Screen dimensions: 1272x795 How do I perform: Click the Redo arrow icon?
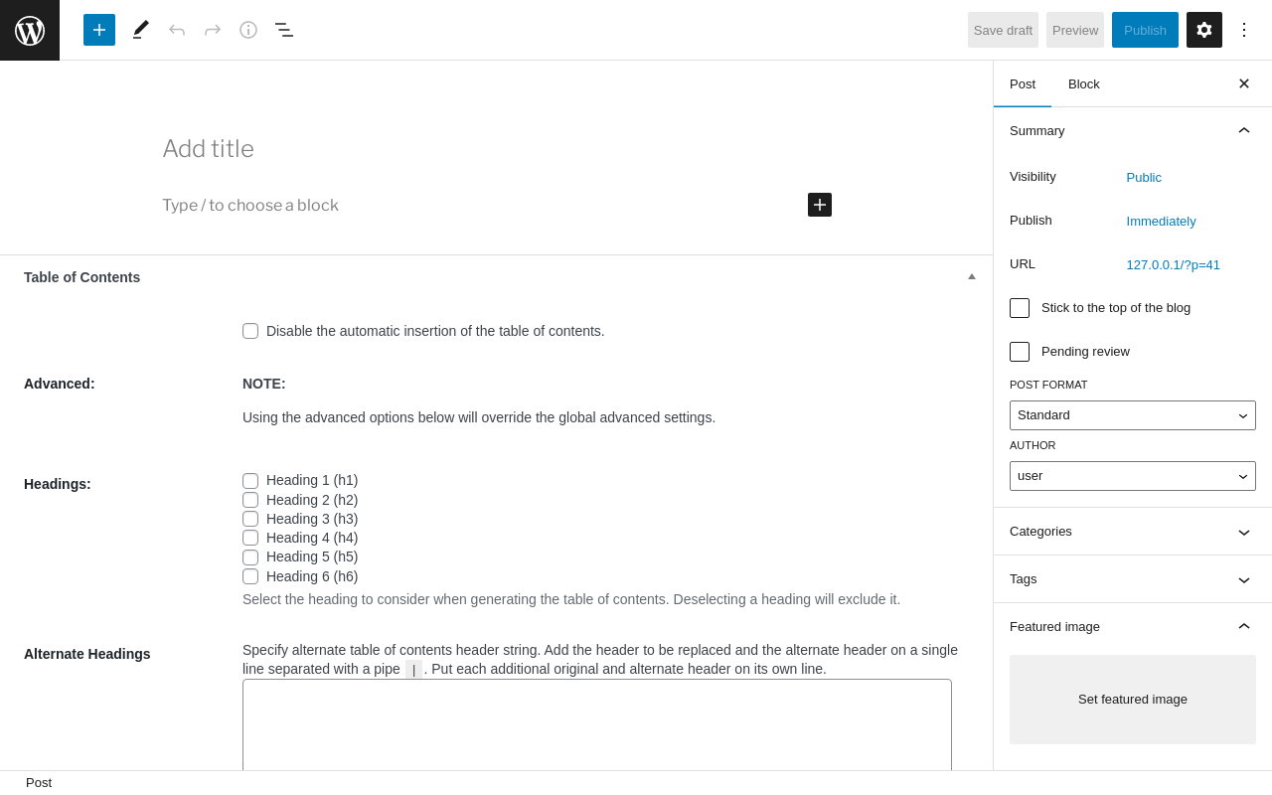coord(213,30)
